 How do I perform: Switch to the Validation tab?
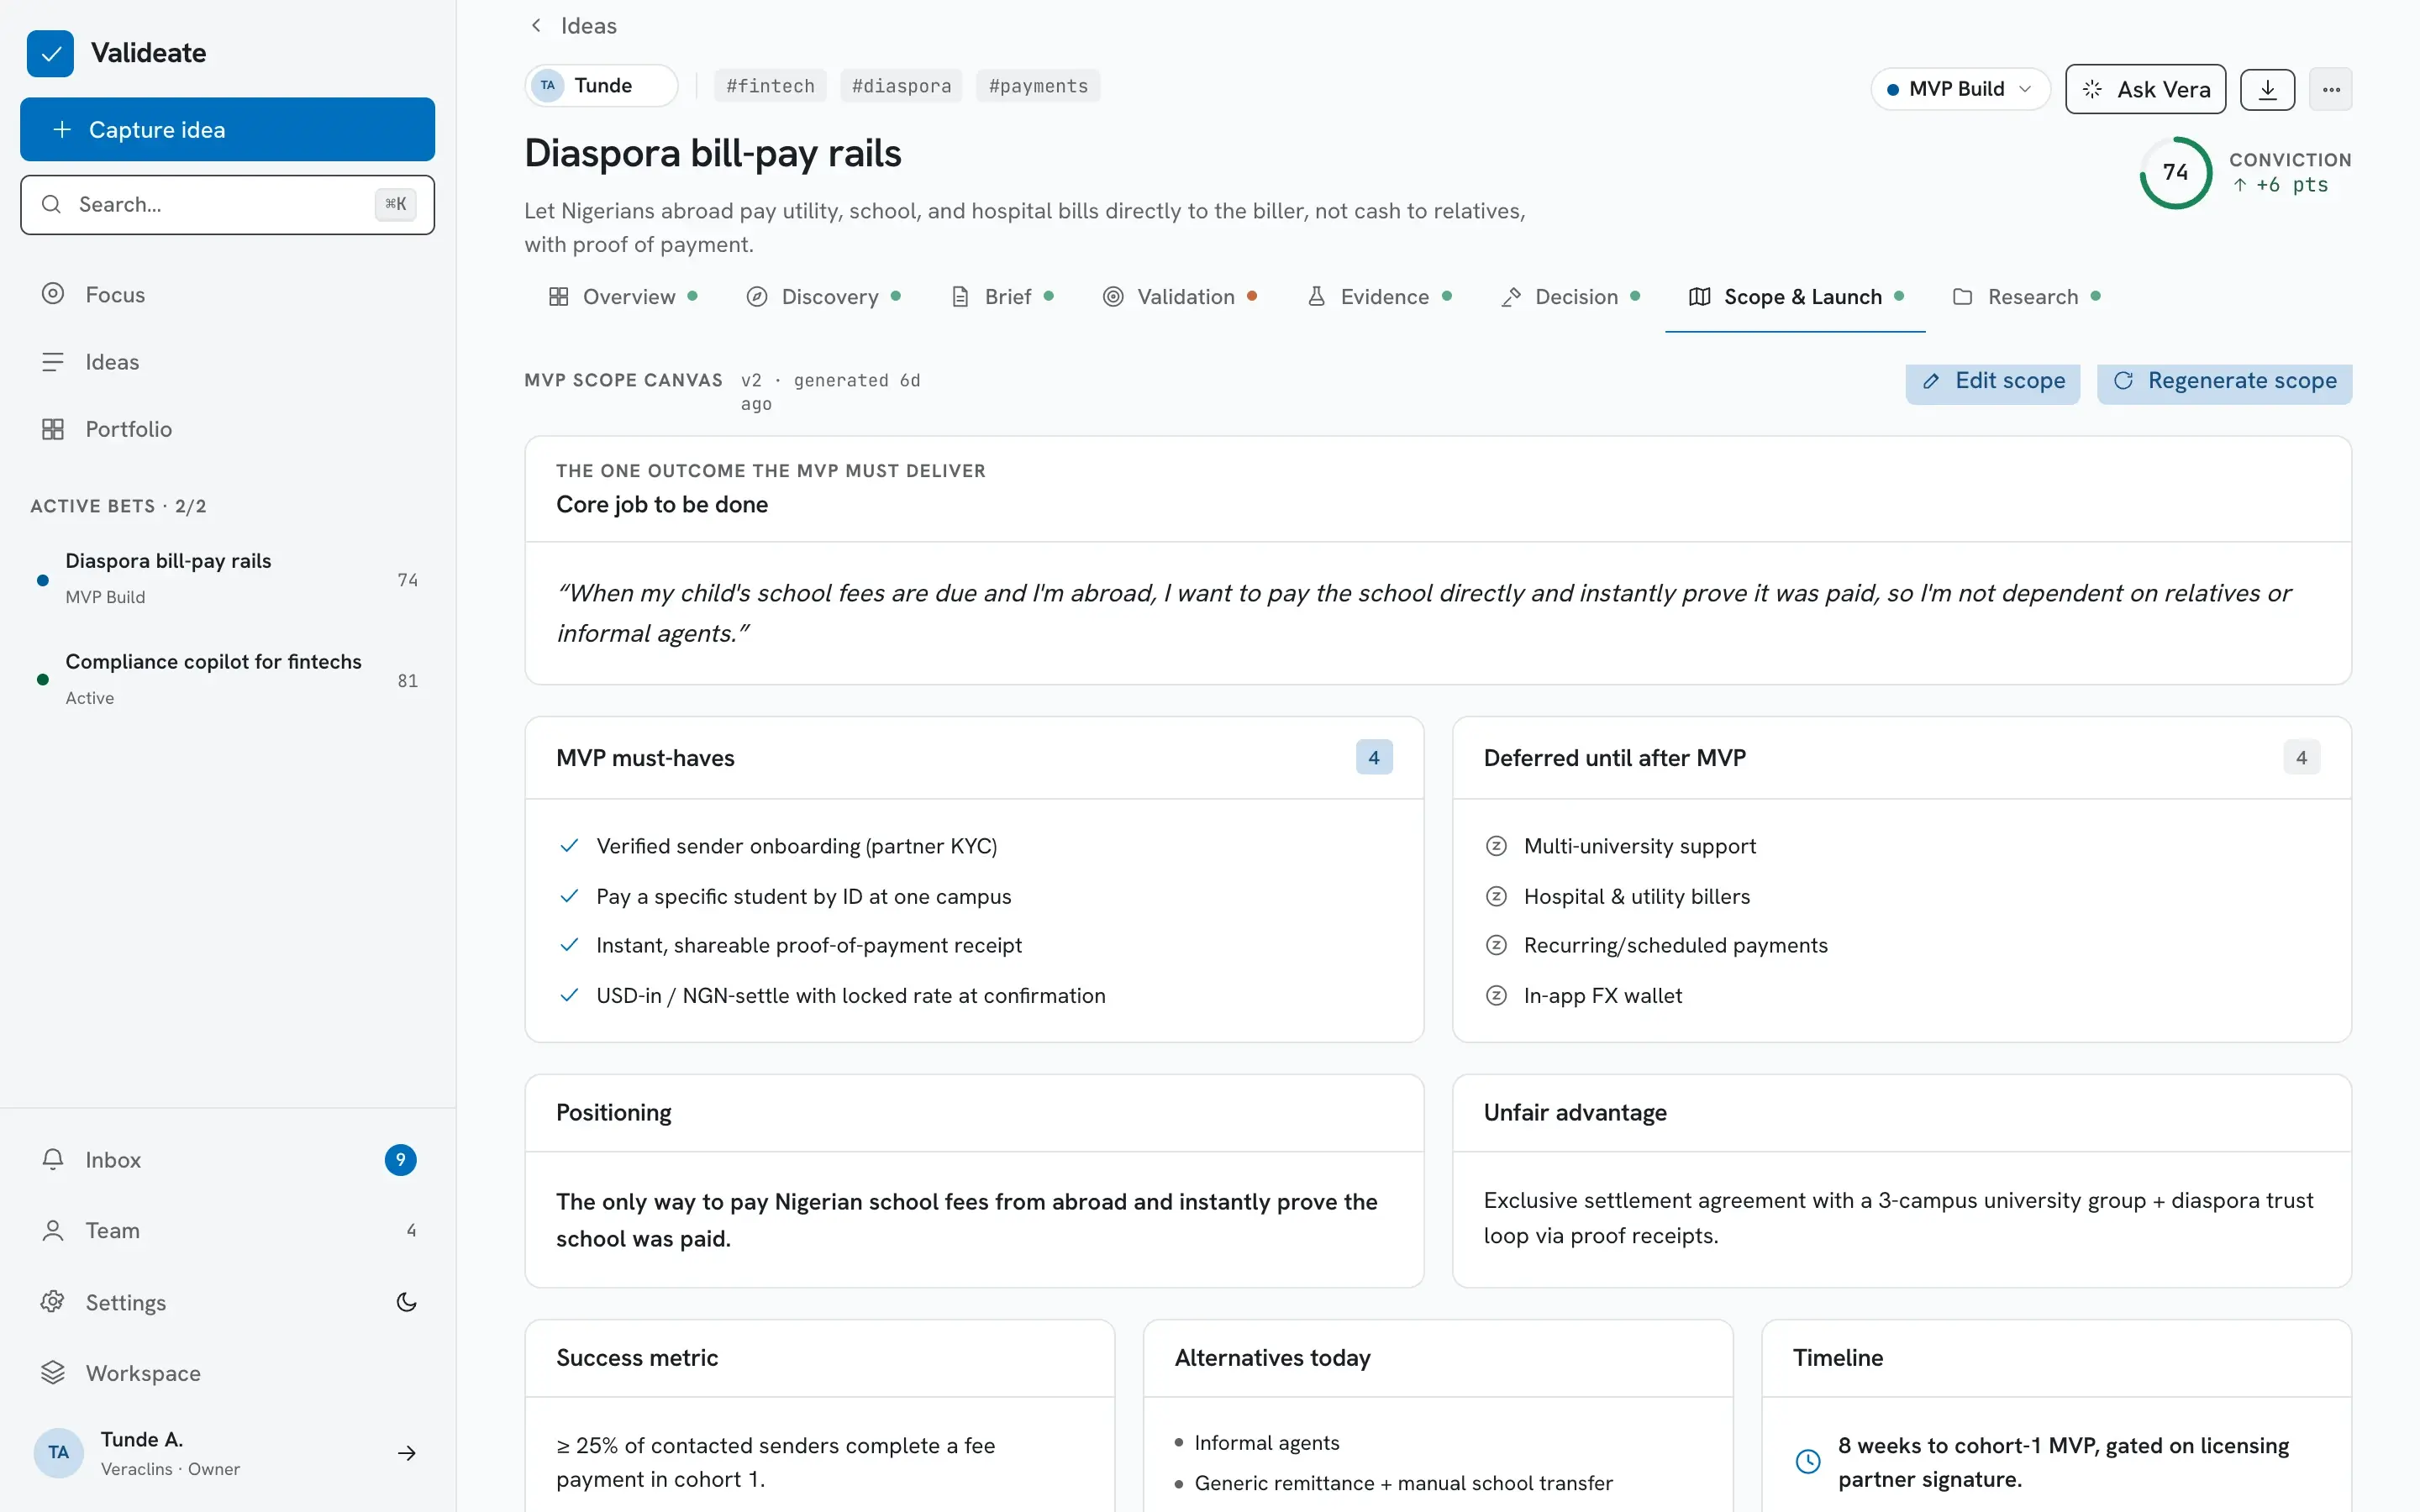tap(1179, 297)
